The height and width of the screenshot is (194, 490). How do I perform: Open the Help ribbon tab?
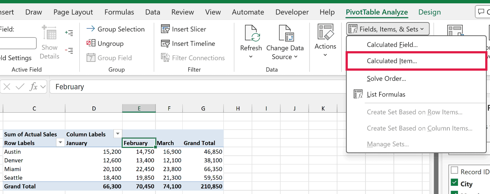click(327, 12)
